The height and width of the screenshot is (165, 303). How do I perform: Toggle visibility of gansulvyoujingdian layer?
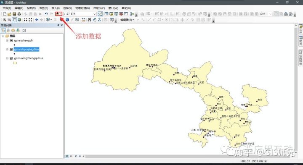point(11,50)
